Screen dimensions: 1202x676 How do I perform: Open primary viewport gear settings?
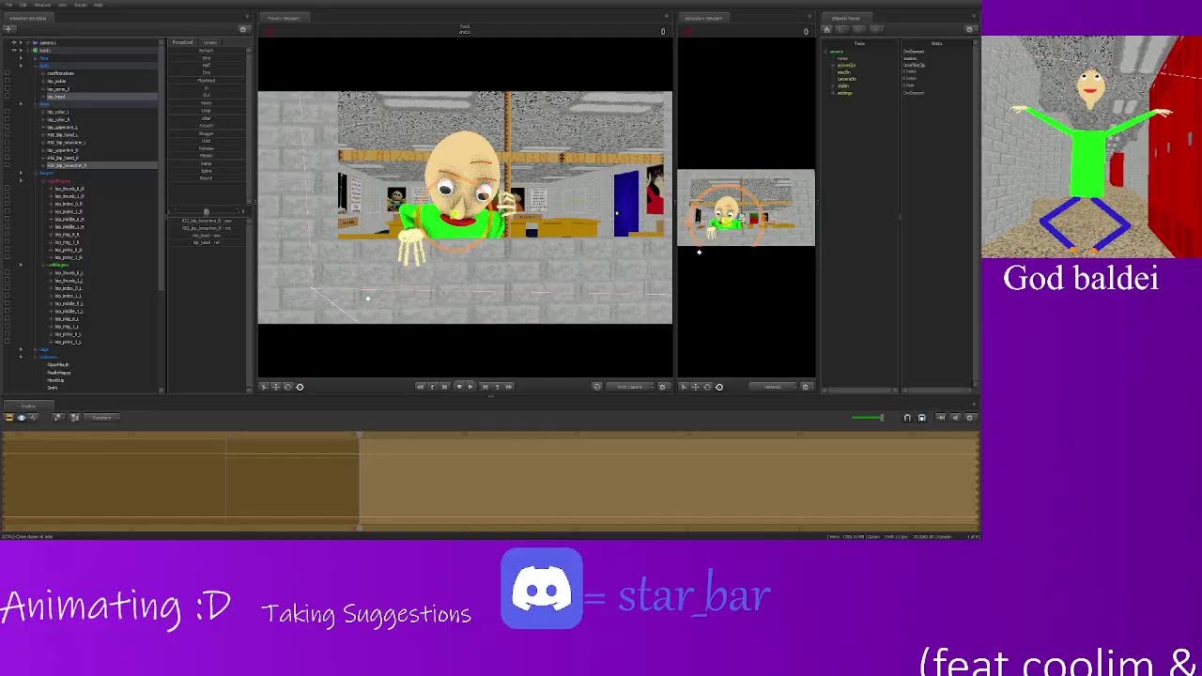663,387
